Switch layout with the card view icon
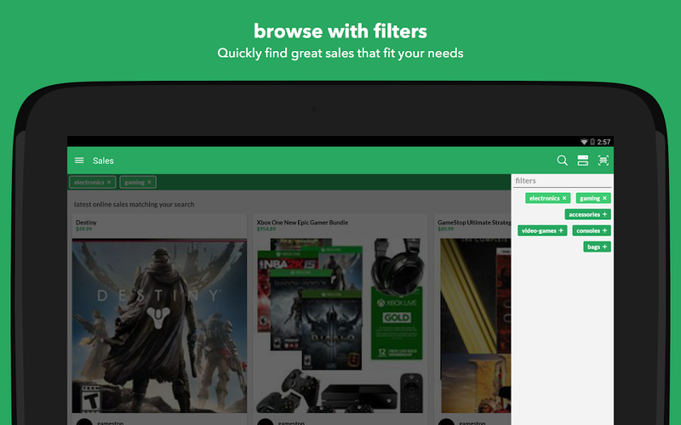Viewport: 681px width, 425px height. (583, 161)
